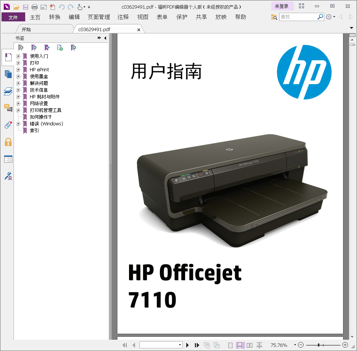Open the Layers panel in the sidebar
The width and height of the screenshot is (357, 351).
(8, 91)
